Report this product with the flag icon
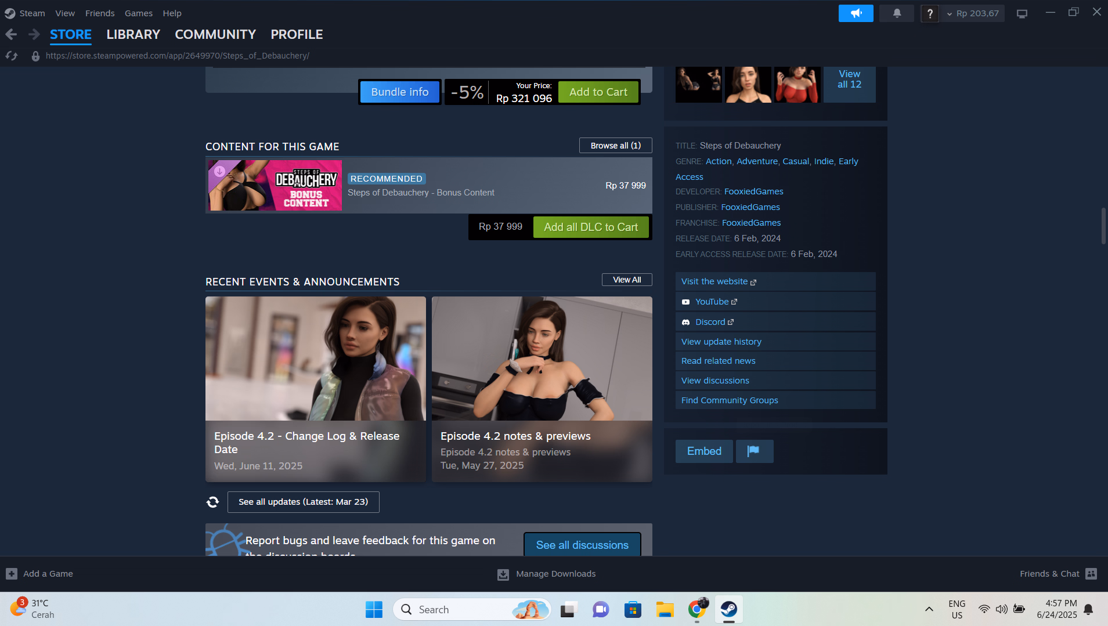 (x=754, y=451)
